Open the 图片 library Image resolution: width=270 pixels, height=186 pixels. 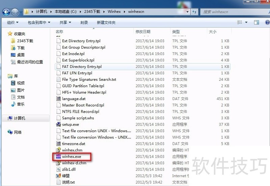click(18, 90)
